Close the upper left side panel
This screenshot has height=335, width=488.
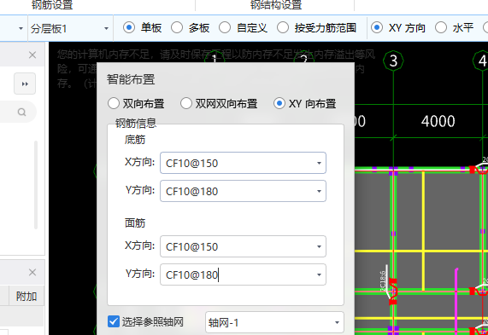pyautogui.click(x=32, y=55)
